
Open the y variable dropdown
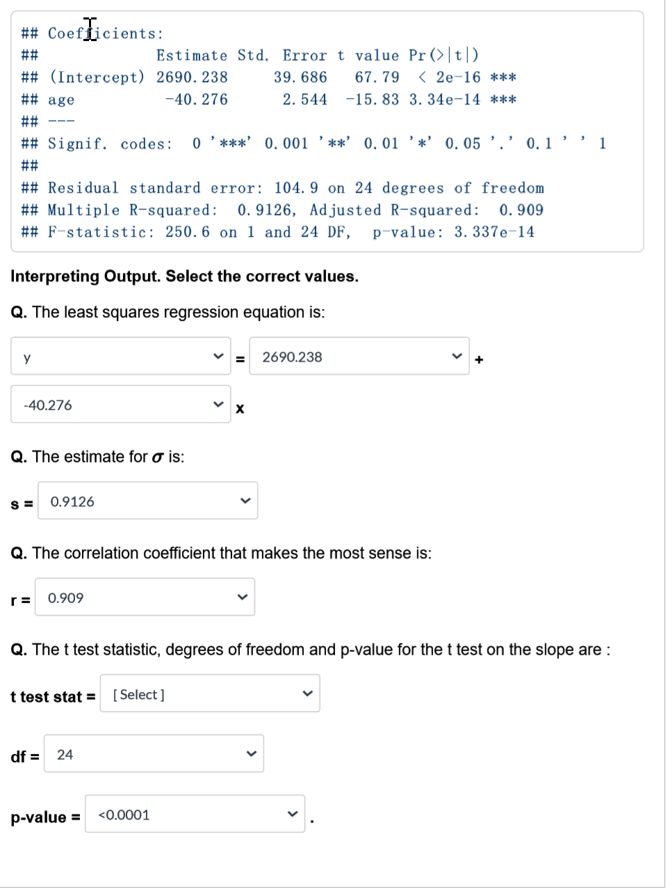[120, 356]
